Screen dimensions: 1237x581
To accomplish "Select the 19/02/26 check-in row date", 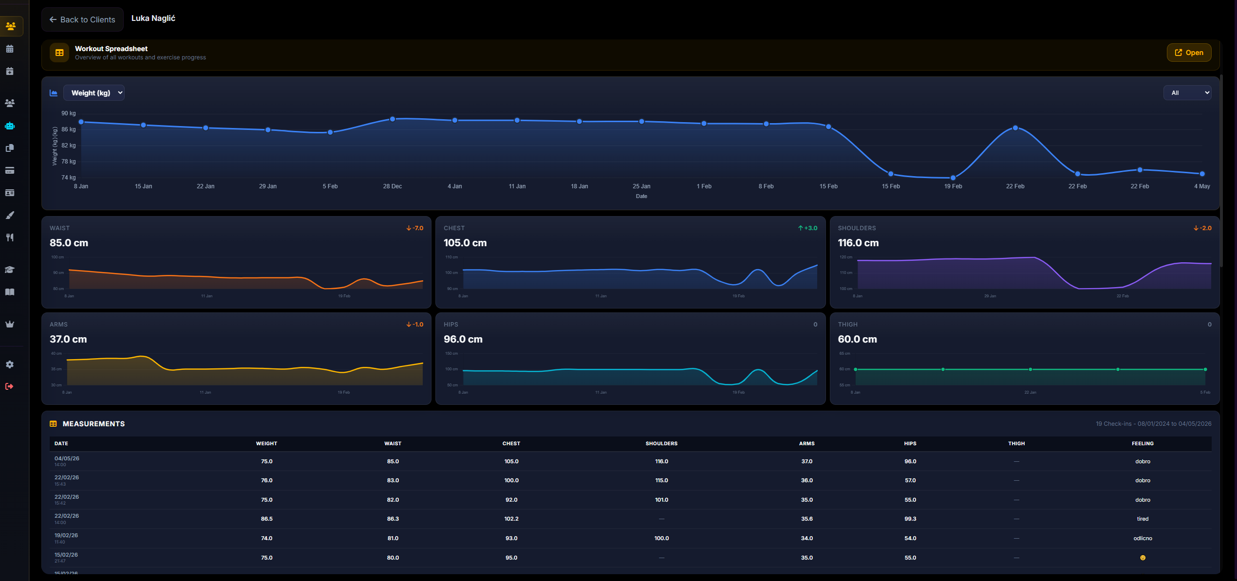I will [x=66, y=535].
